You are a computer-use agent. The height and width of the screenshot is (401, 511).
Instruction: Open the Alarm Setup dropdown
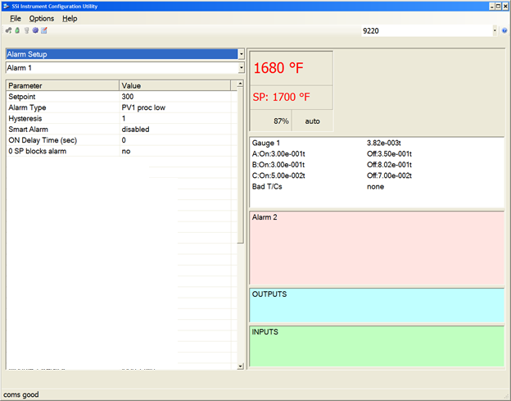(x=241, y=53)
